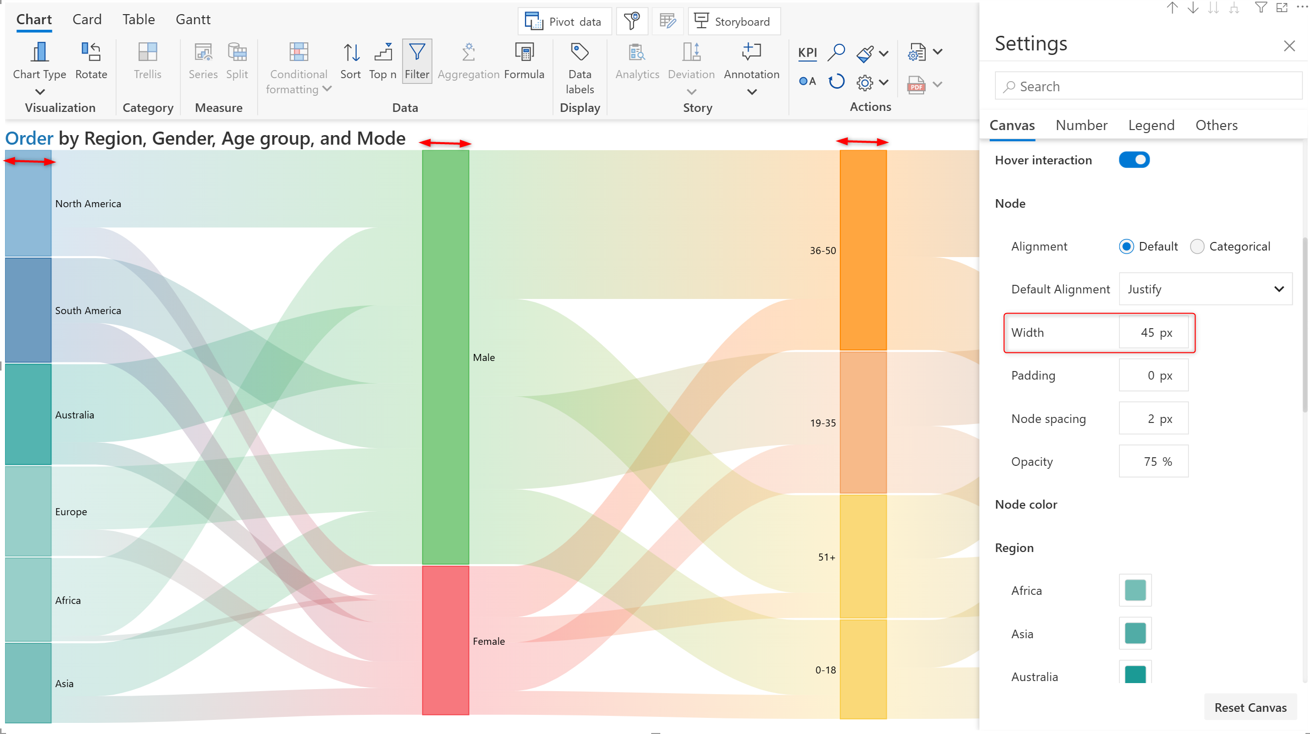Select the Default alignment radio
The height and width of the screenshot is (734, 1310).
(x=1126, y=247)
